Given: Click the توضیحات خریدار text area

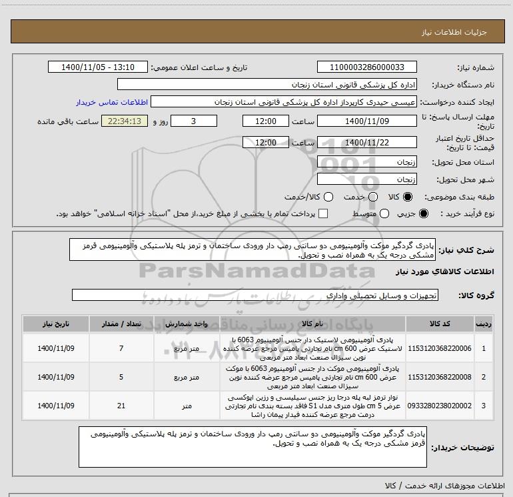Looking at the screenshot, I should tap(253, 447).
